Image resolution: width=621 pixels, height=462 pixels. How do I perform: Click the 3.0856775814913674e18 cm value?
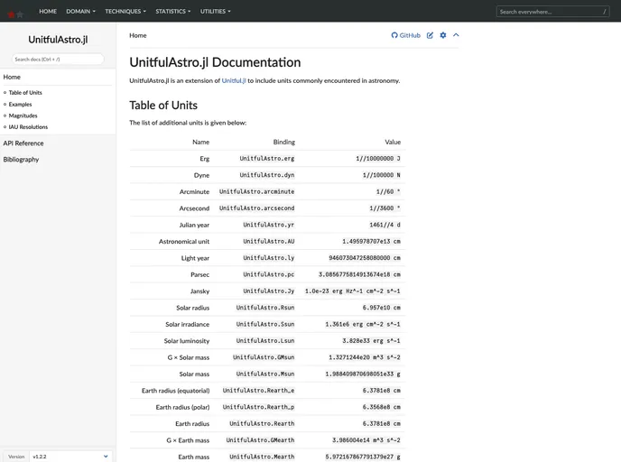(x=359, y=274)
